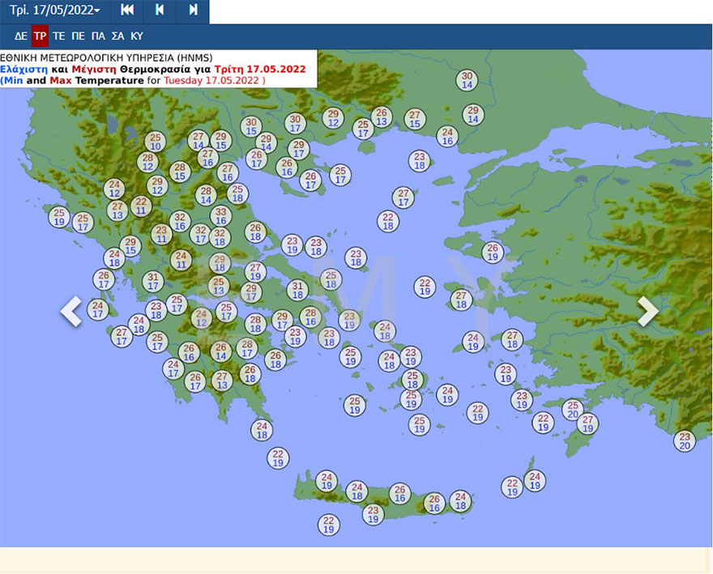713x574 pixels.
Task: Click the 33/16 temperature marker
Action: click(220, 216)
